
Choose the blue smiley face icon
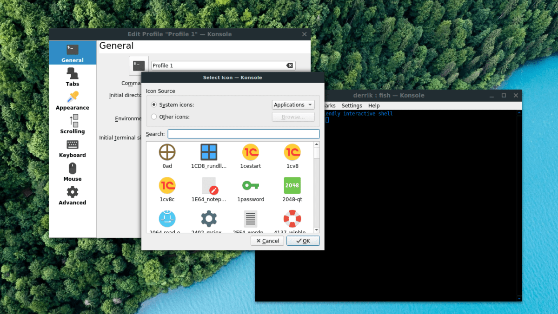pos(167,219)
